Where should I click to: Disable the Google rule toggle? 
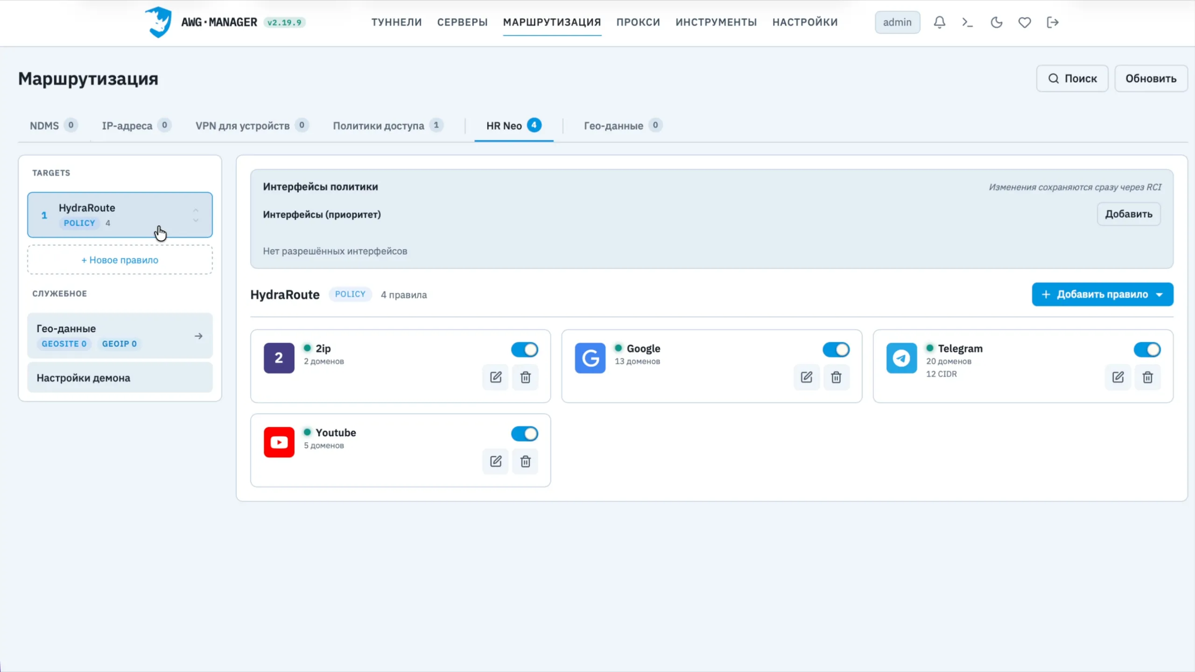[x=836, y=350]
